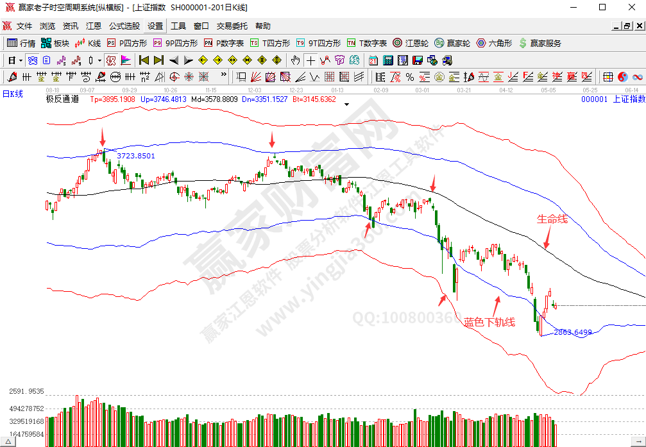
Task: Toggle the crosshair cursor button
Action: coord(310,60)
